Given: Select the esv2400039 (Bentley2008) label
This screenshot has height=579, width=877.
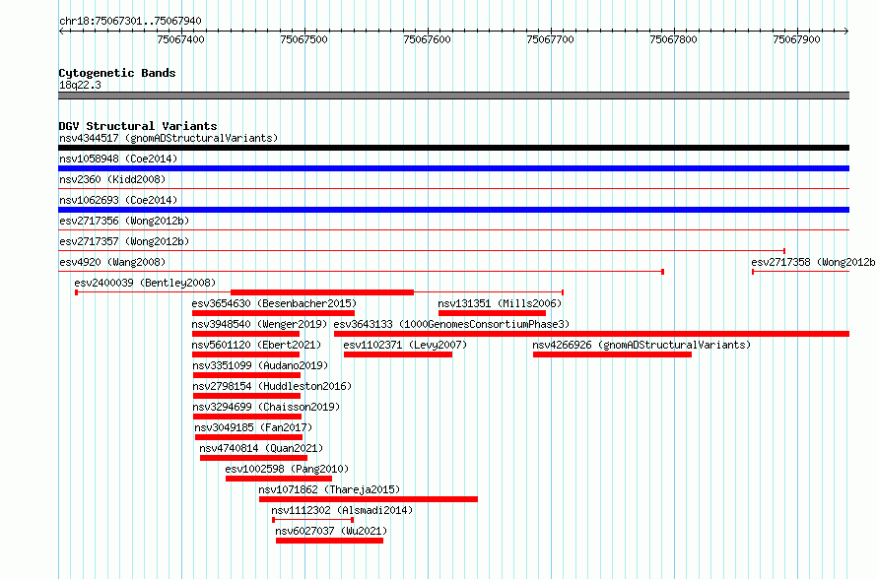Looking at the screenshot, I should pyautogui.click(x=145, y=283).
